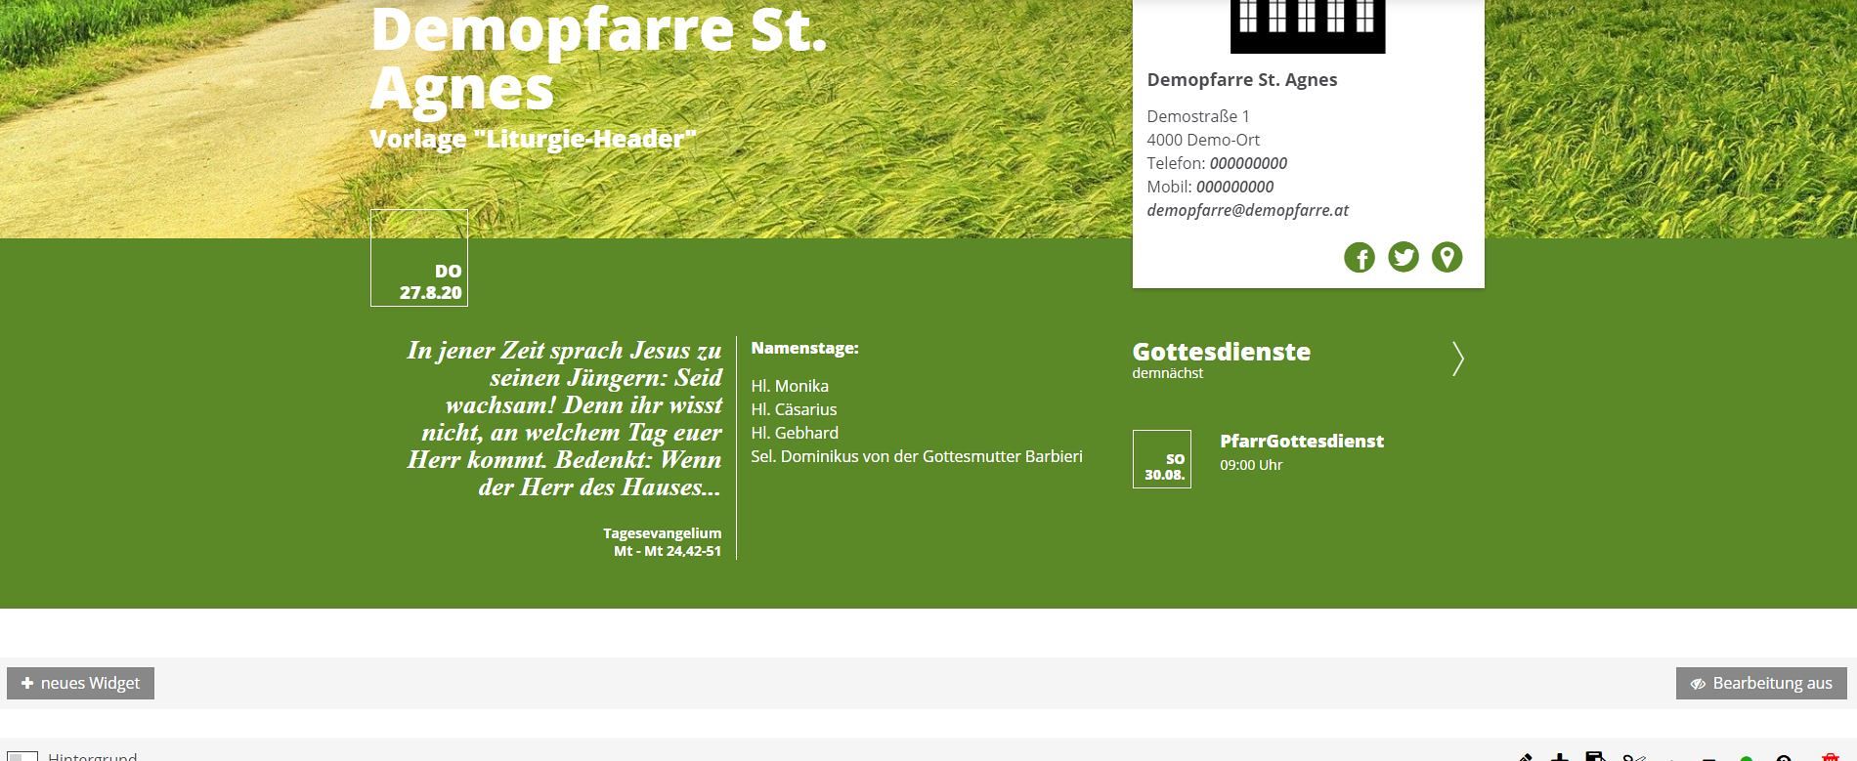
Task: Select the scissors cut icon
Action: pyautogui.click(x=1633, y=756)
